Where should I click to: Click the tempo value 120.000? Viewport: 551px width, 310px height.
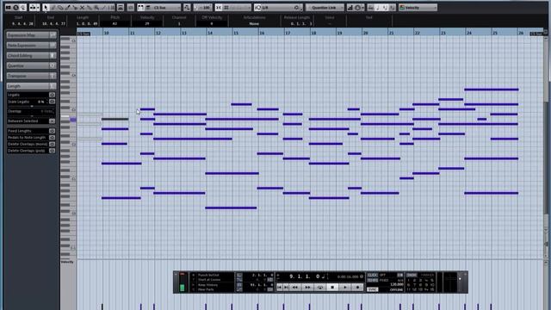click(397, 284)
